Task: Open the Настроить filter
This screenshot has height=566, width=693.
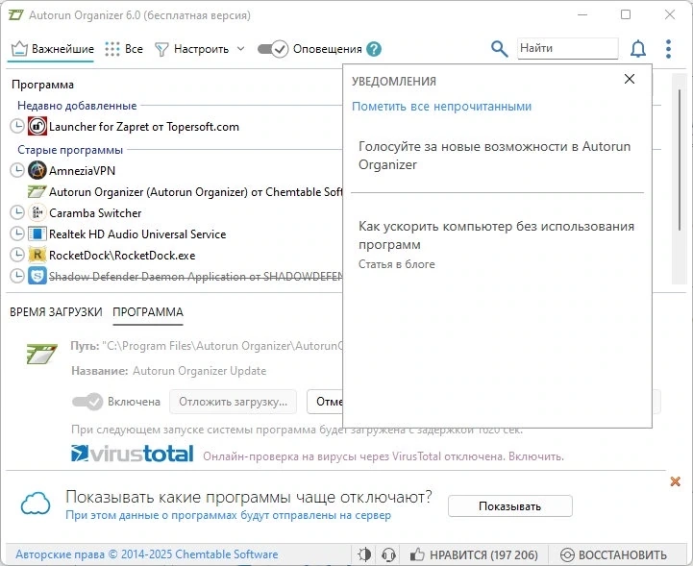Action: click(192, 49)
